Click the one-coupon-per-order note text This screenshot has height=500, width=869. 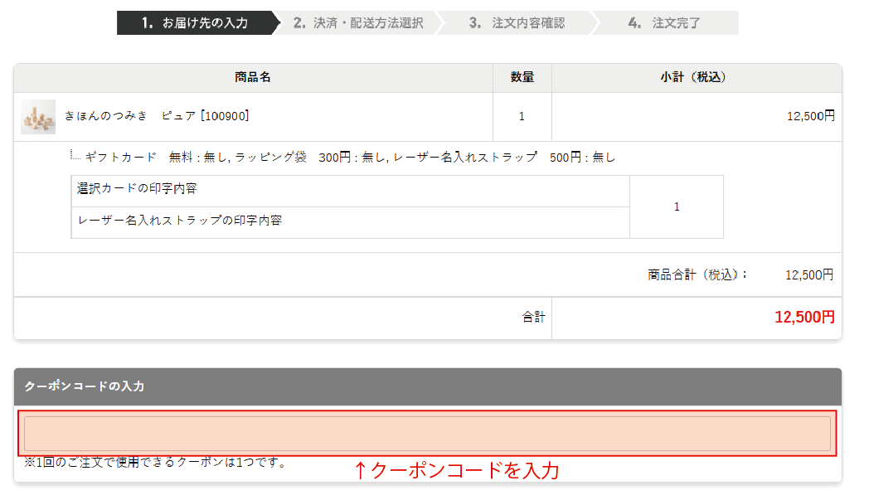point(156,463)
